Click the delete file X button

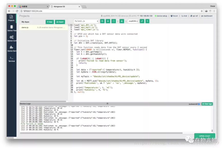108,21
